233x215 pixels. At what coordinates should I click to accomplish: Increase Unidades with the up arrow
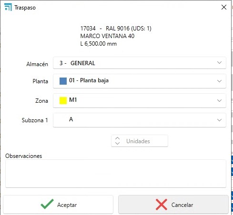[x=117, y=138]
